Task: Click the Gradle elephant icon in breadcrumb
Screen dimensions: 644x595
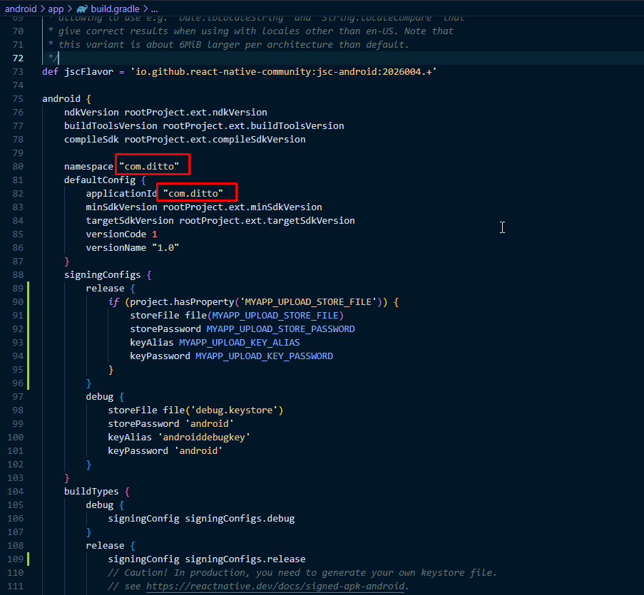Action: [x=82, y=9]
